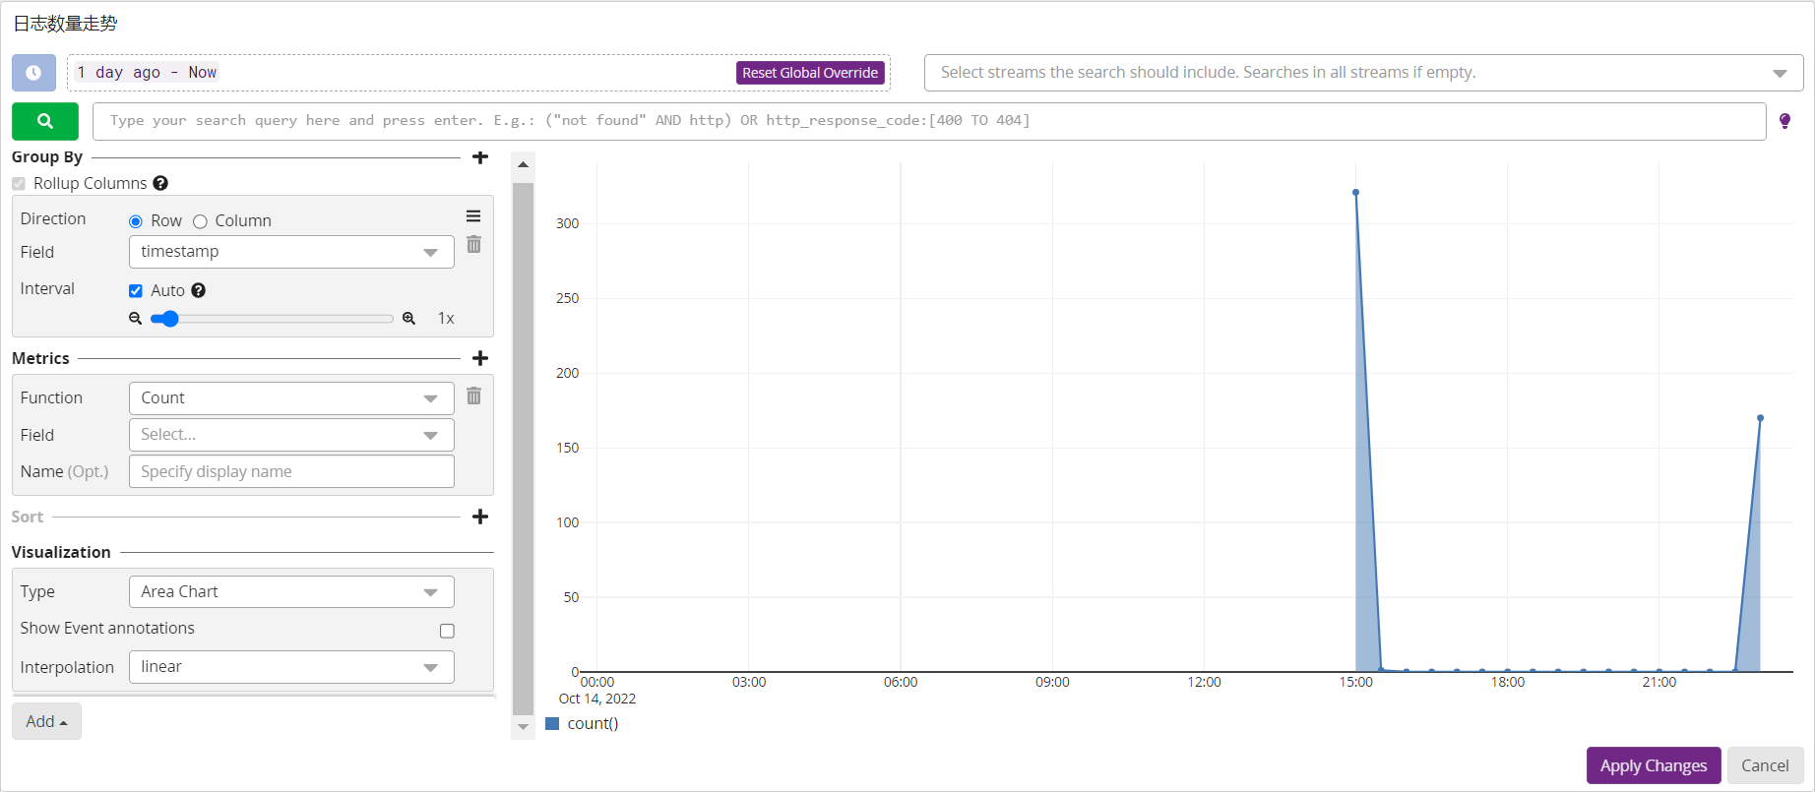The height and width of the screenshot is (792, 1815).
Task: Uncheck the Auto interval checkbox
Action: pyautogui.click(x=136, y=290)
